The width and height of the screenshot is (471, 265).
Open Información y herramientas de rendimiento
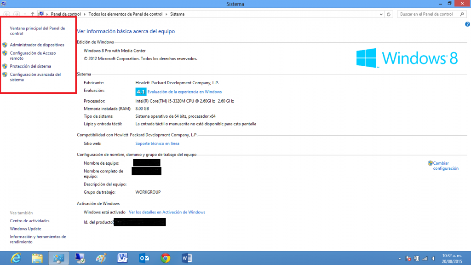[x=38, y=239]
